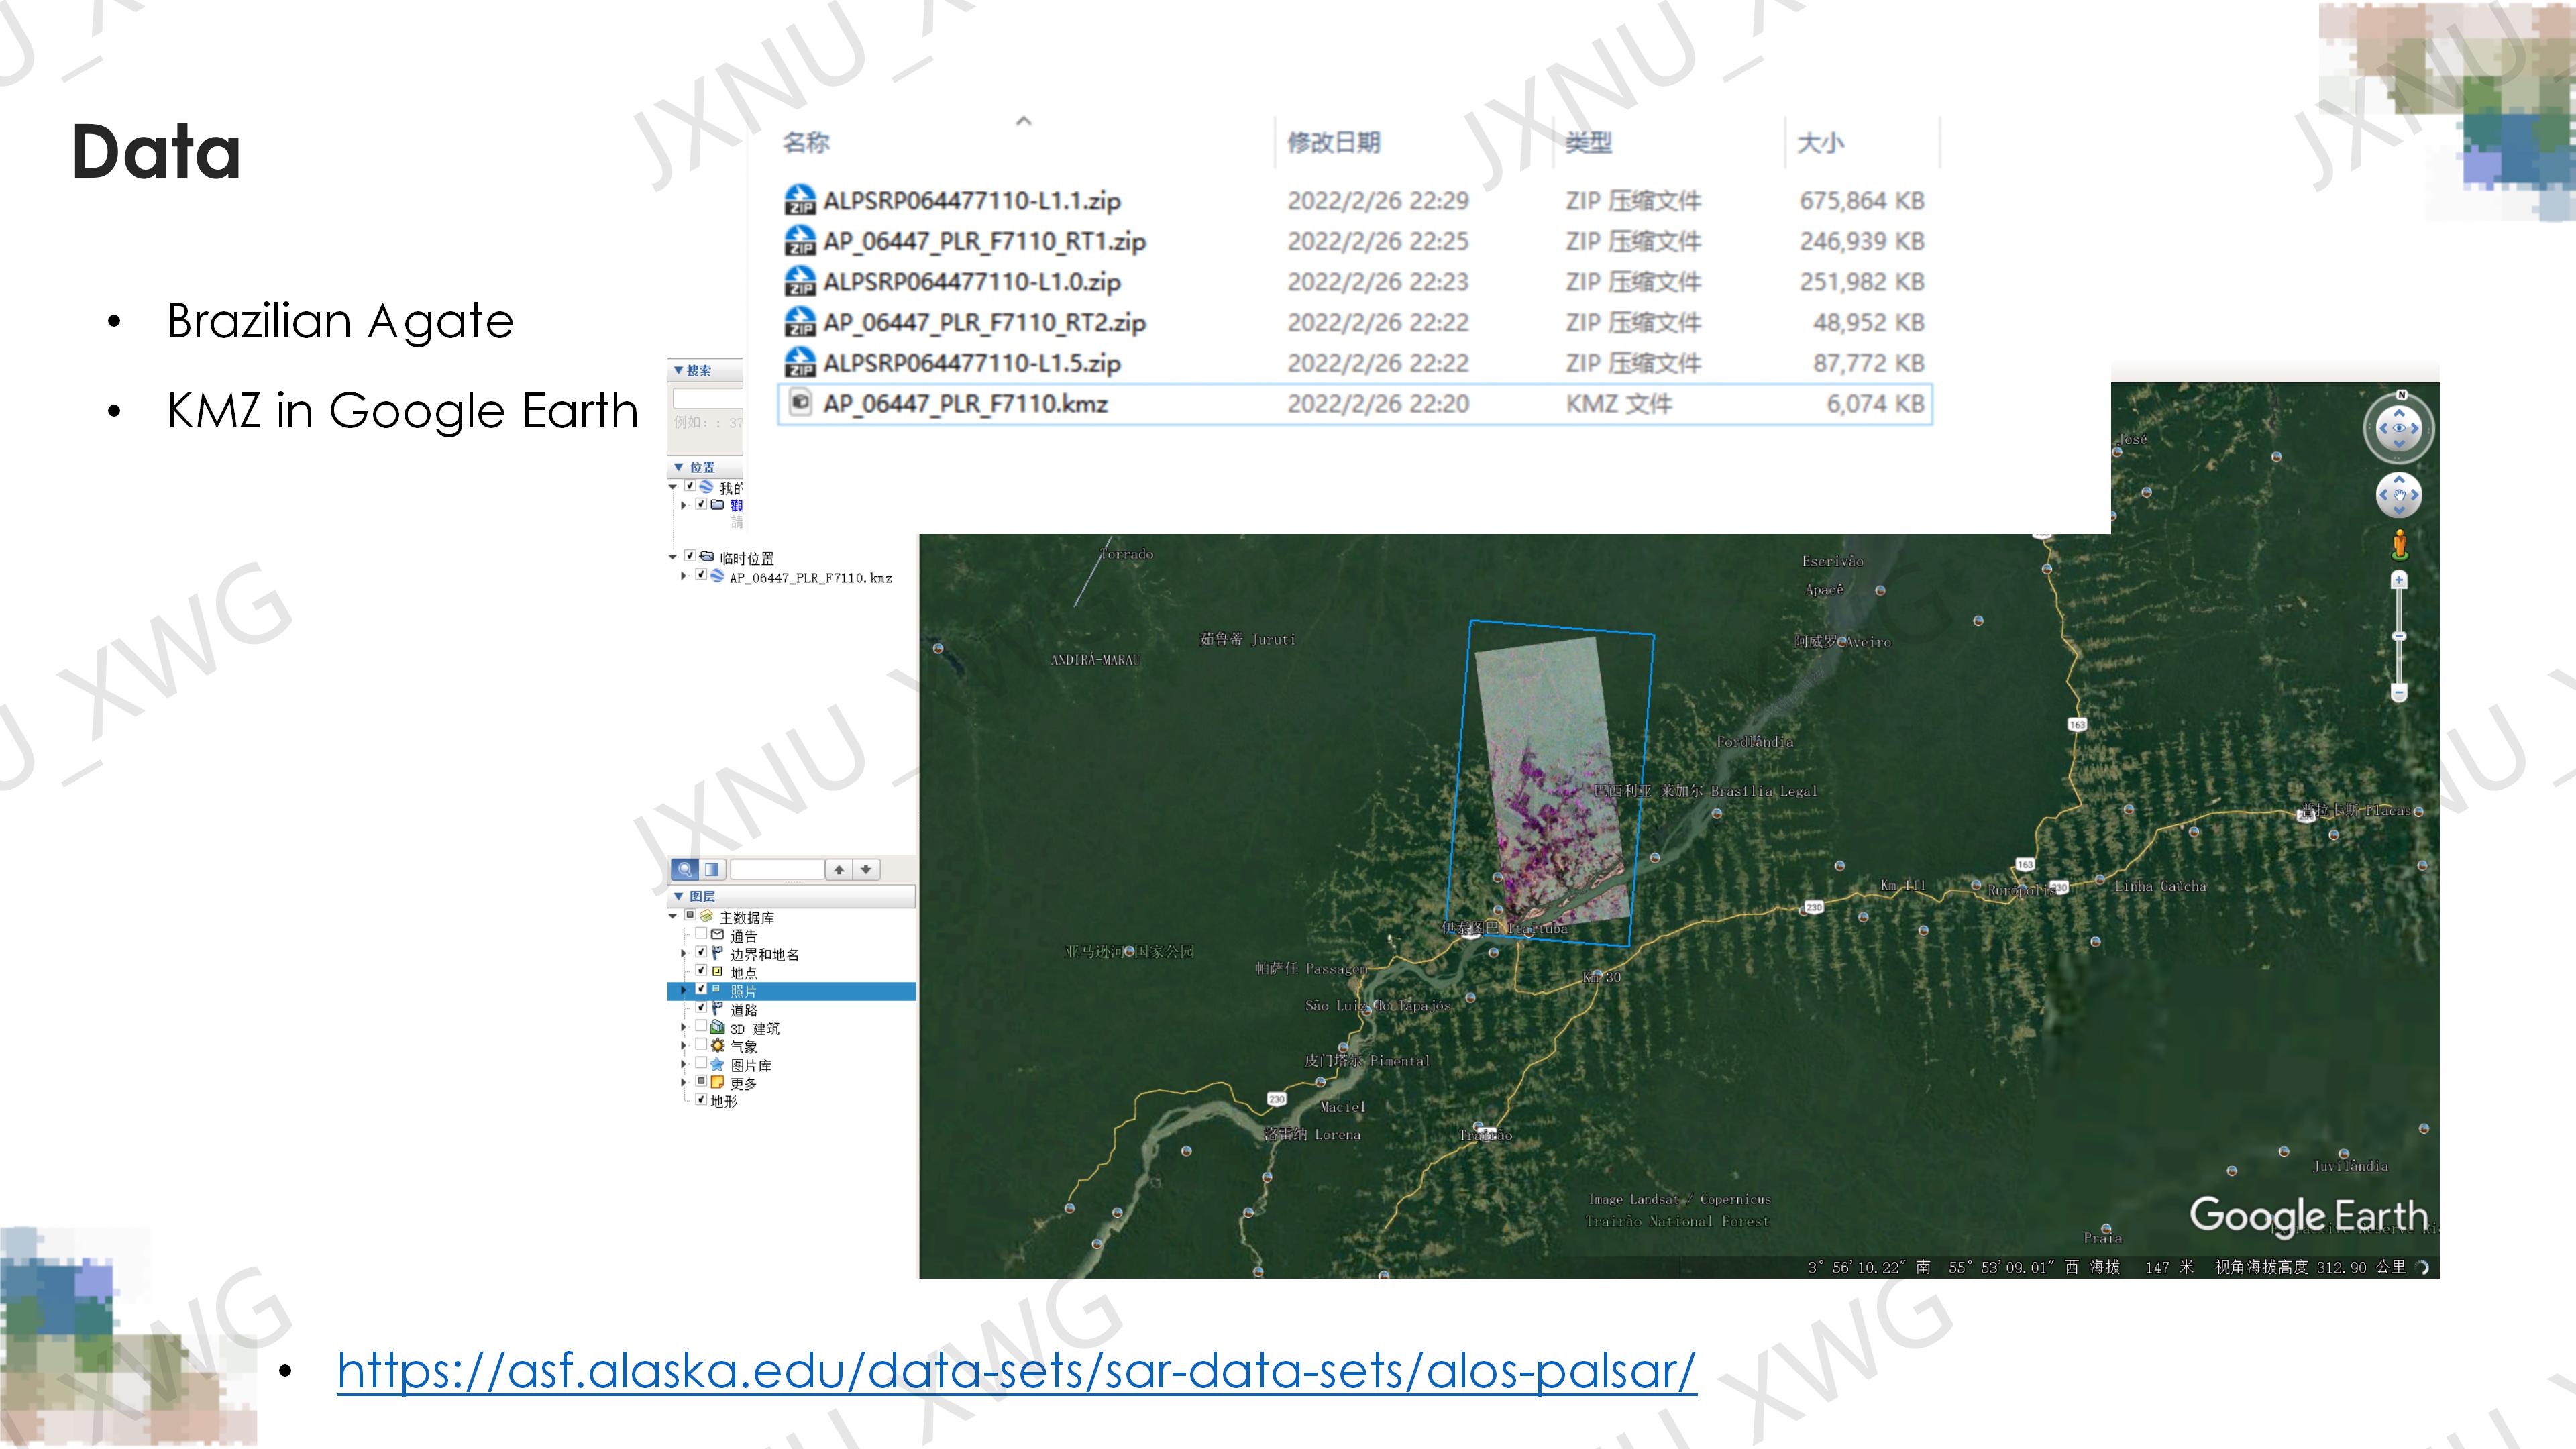Expand the 边界和地名 layer tree

(x=684, y=953)
